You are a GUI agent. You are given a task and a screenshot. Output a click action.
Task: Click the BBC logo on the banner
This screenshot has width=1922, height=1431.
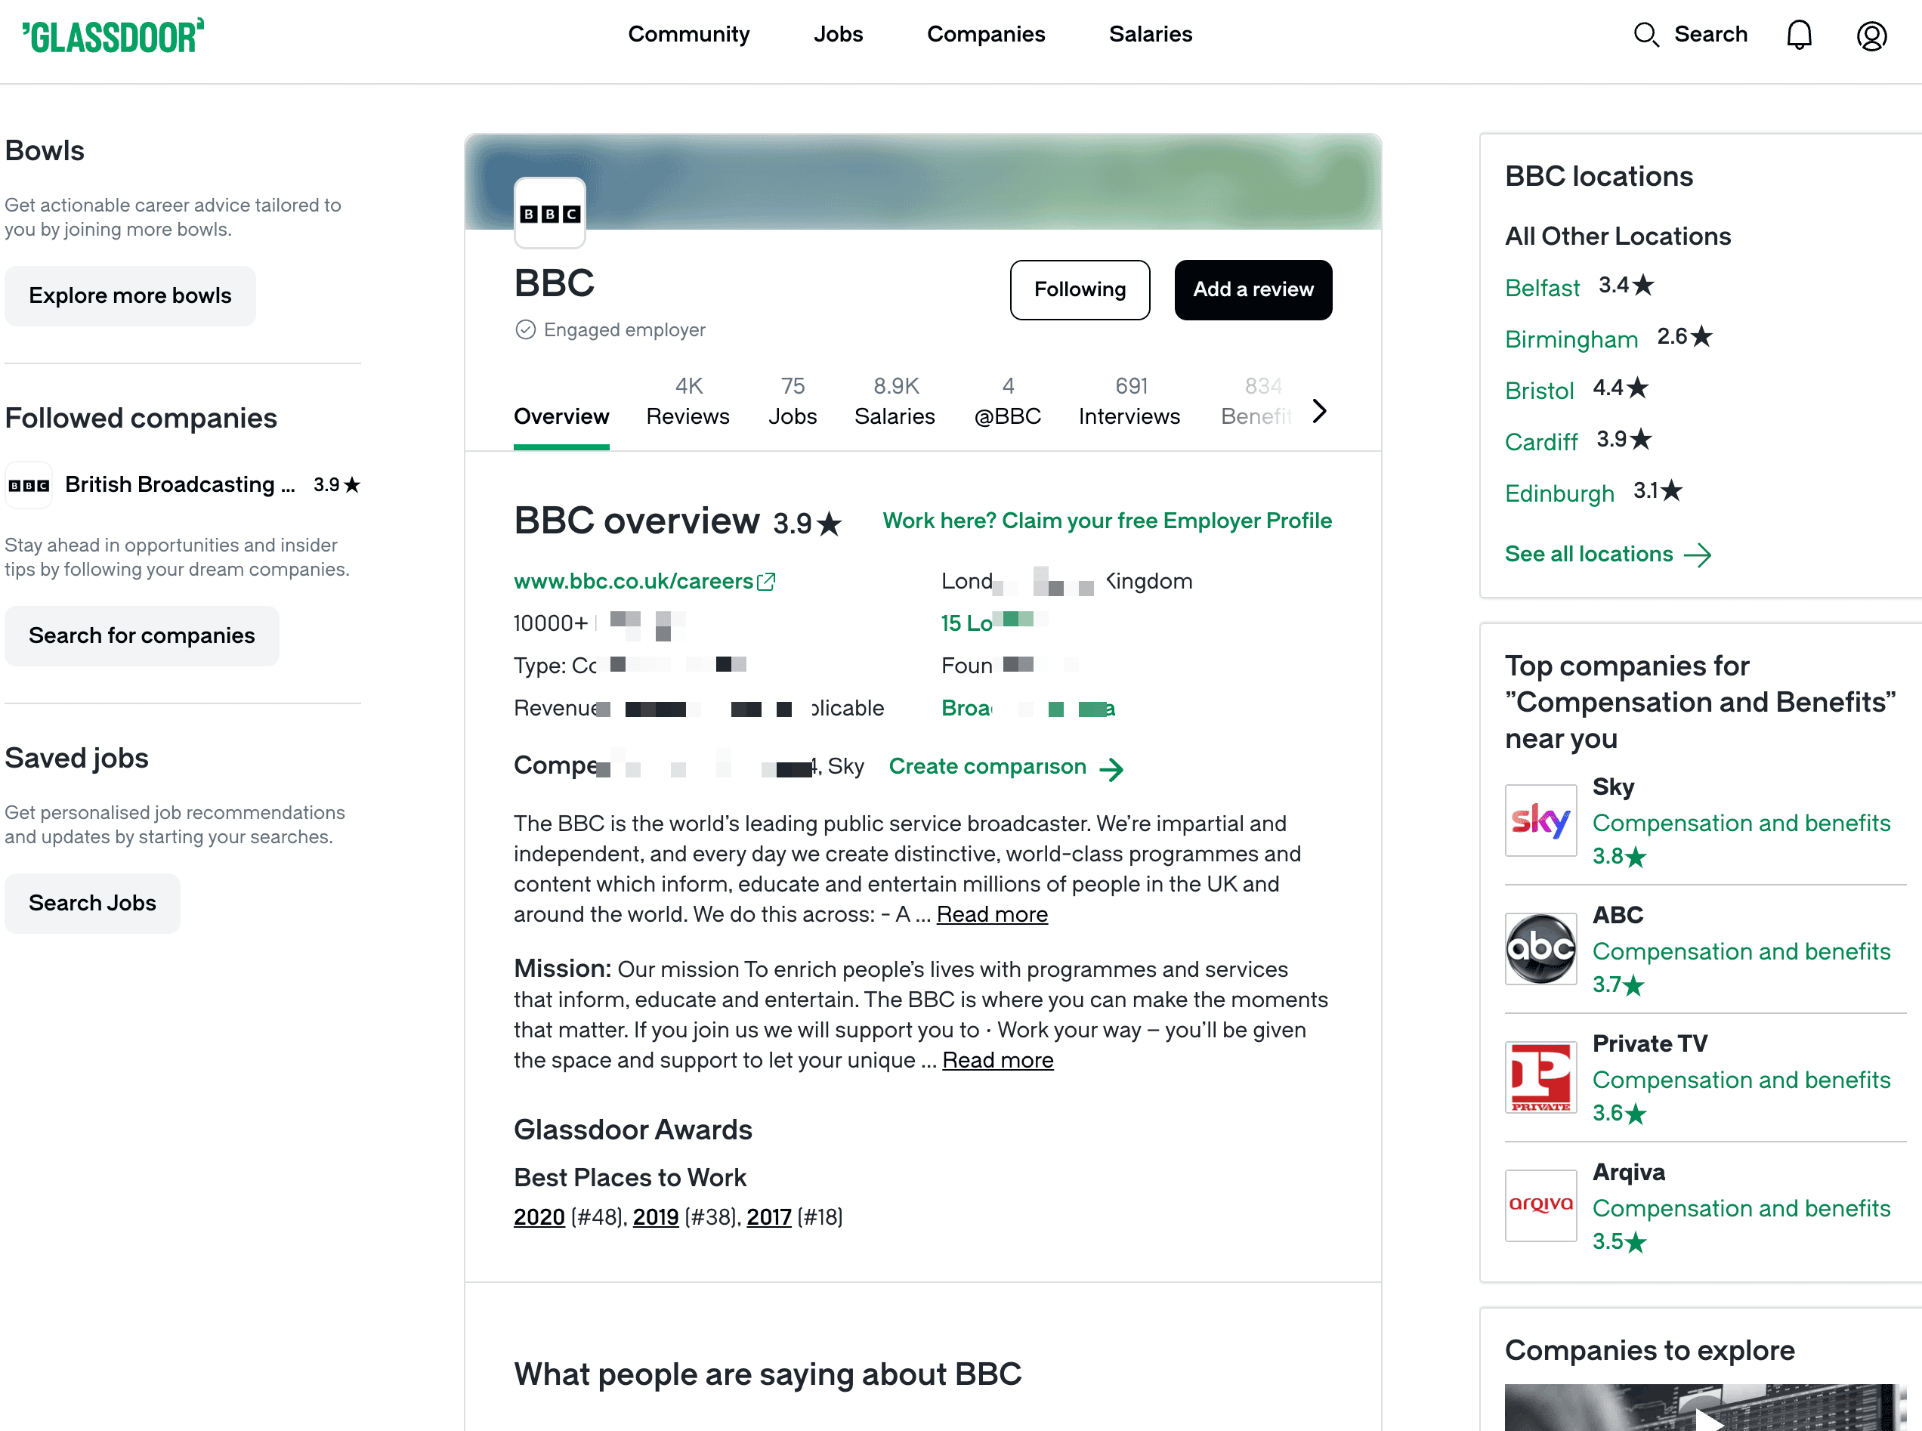[x=549, y=213]
